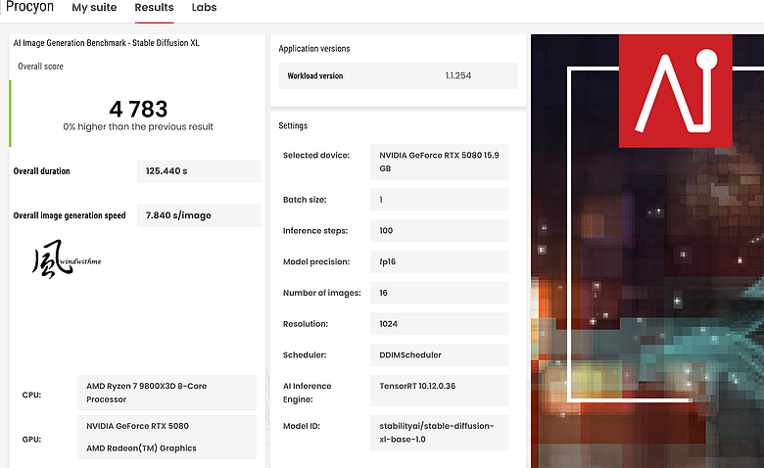
Task: Click the Procyon app title
Action: coord(29,7)
